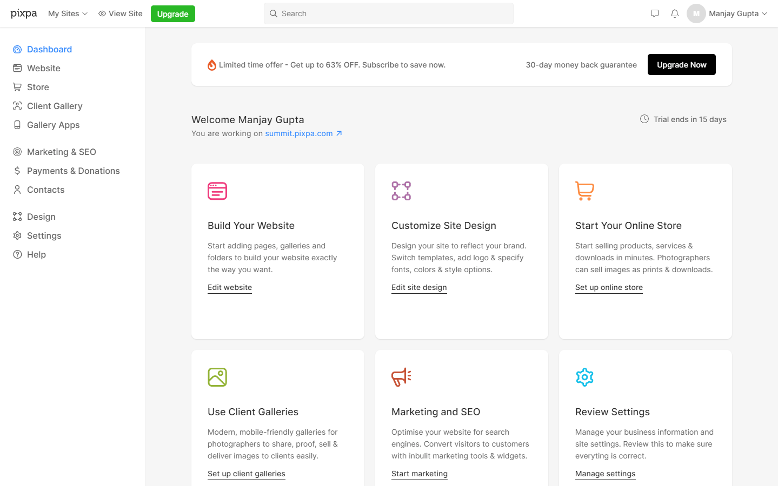Open the notifications bell icon
Image resolution: width=778 pixels, height=486 pixels.
pos(674,13)
